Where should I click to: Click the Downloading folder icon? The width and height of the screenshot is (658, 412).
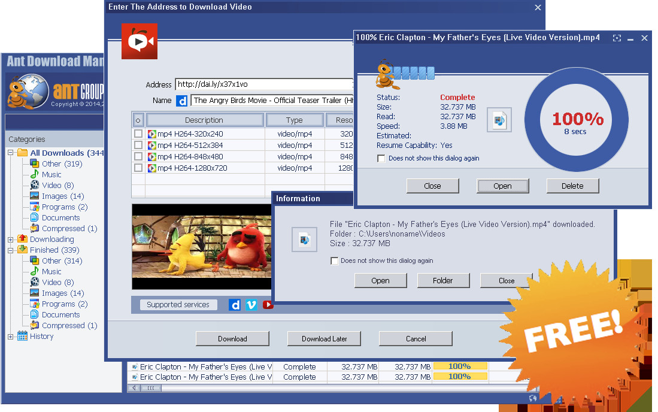23,239
